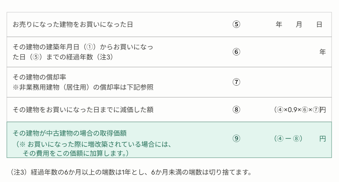
Task: Select the (④×0.9×⑥×⑦) formula cell
Action: coord(297,109)
